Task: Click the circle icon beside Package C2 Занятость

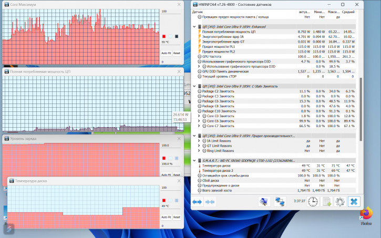Action: (x=200, y=91)
